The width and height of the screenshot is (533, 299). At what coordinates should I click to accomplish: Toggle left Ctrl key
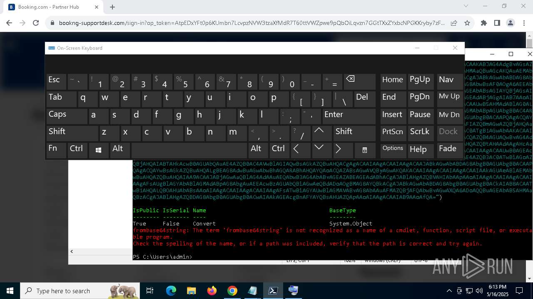point(78,150)
